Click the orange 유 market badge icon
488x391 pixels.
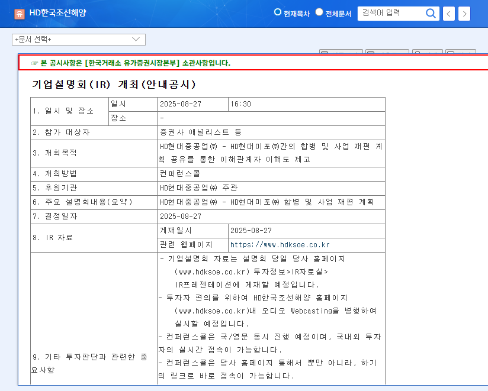tap(20, 14)
